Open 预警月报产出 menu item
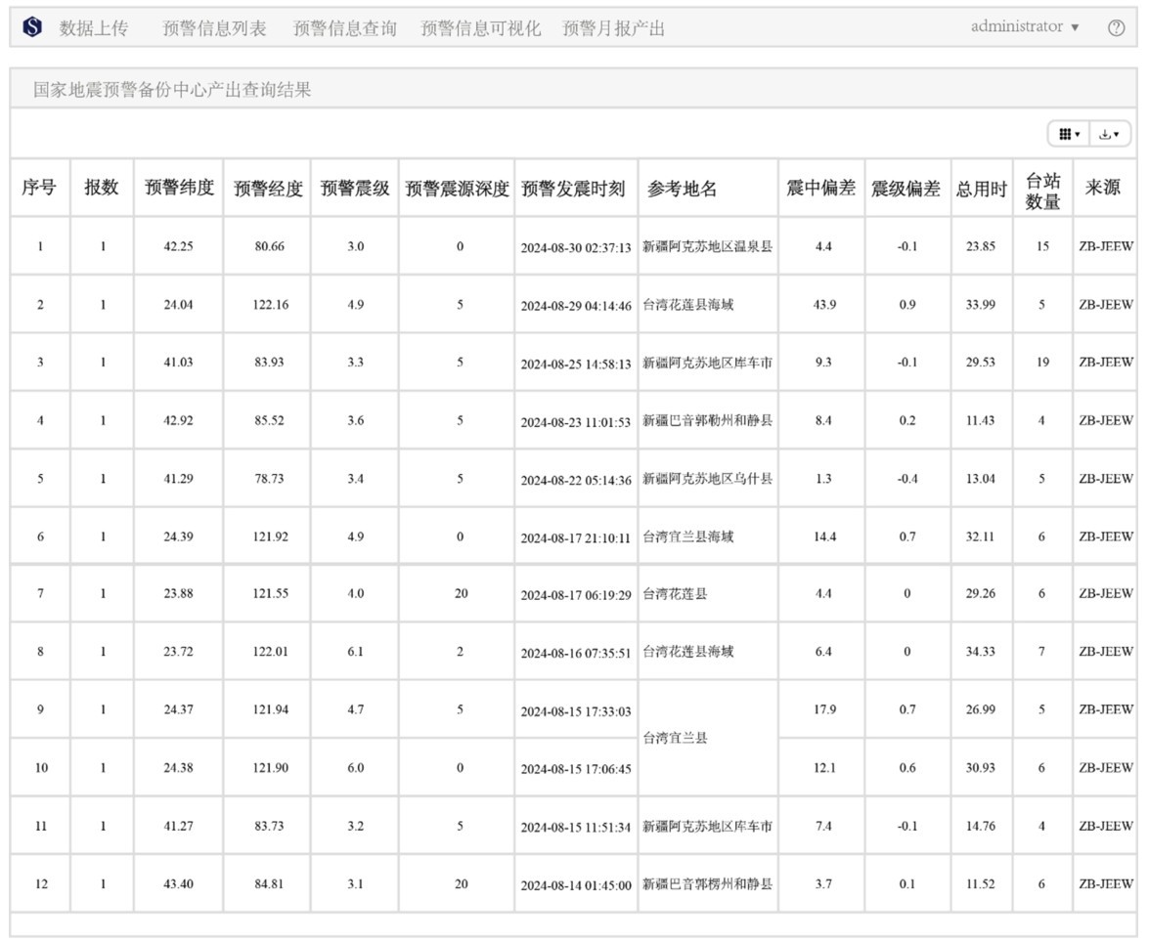 pos(613,28)
